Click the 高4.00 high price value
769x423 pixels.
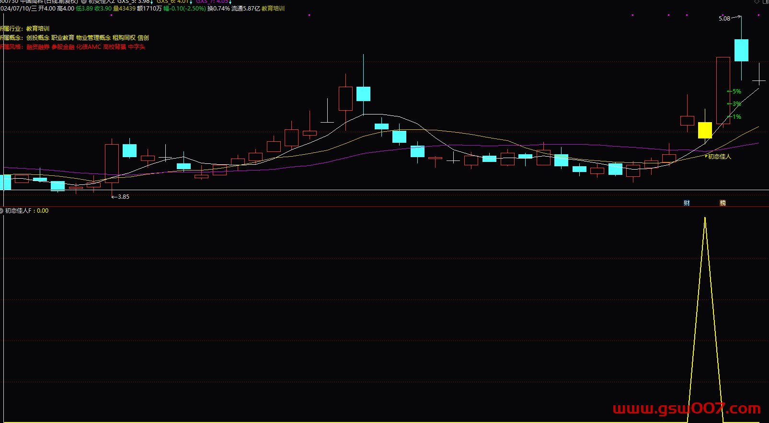coord(66,9)
